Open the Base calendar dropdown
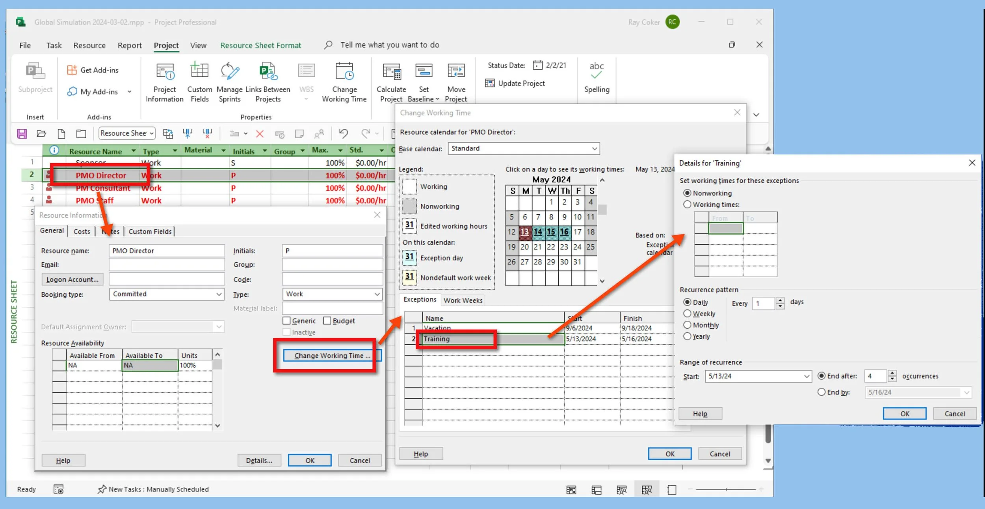This screenshot has height=509, width=985. [x=594, y=149]
